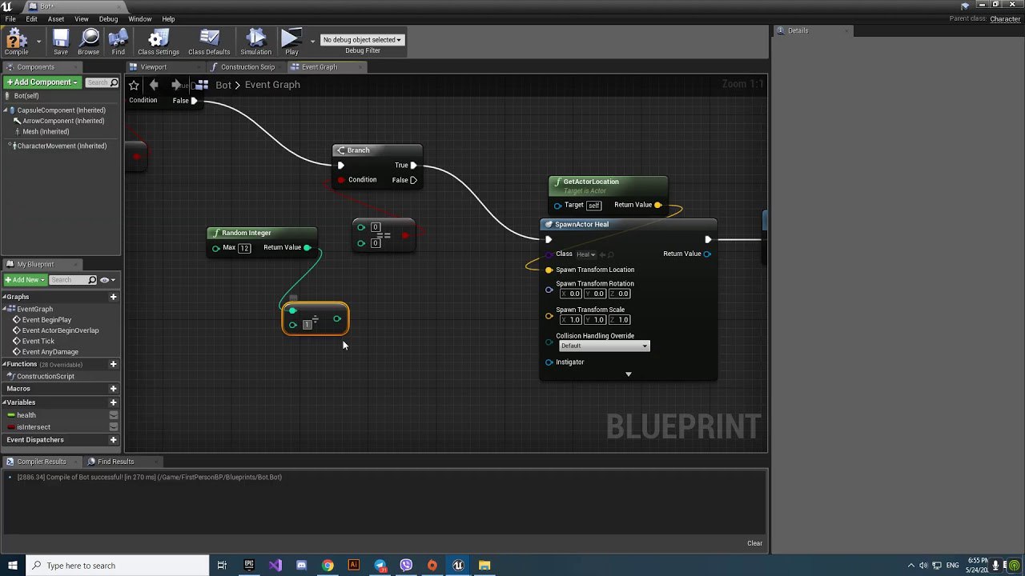Open the Help menu
The width and height of the screenshot is (1025, 576).
(168, 18)
